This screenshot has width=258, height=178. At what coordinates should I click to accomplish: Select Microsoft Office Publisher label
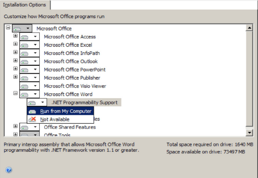pyautogui.click(x=72, y=78)
